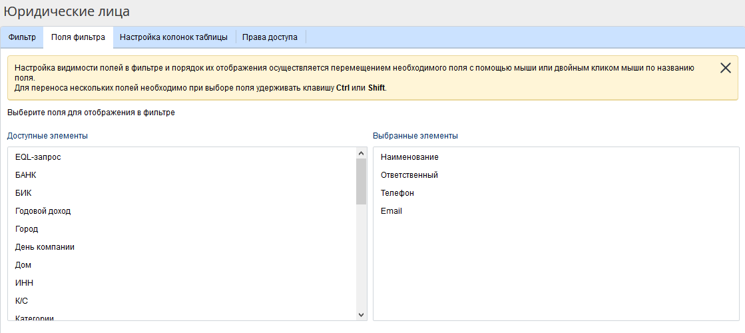Image resolution: width=745 pixels, height=333 pixels.
Task: Select Дом in the available list
Action: pyautogui.click(x=23, y=265)
